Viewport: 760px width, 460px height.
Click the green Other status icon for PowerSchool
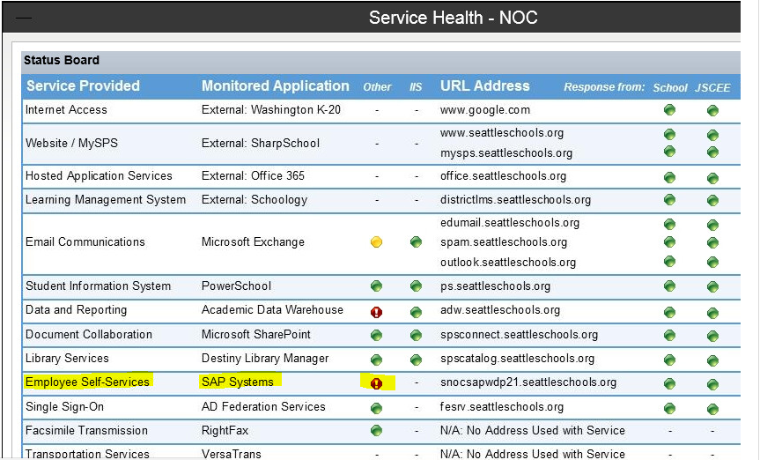coord(376,286)
